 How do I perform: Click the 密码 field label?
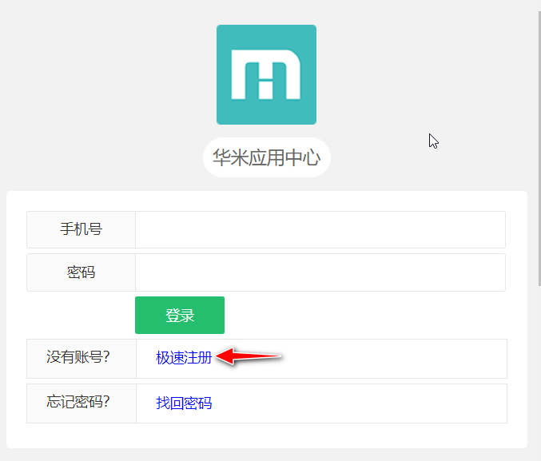[81, 272]
